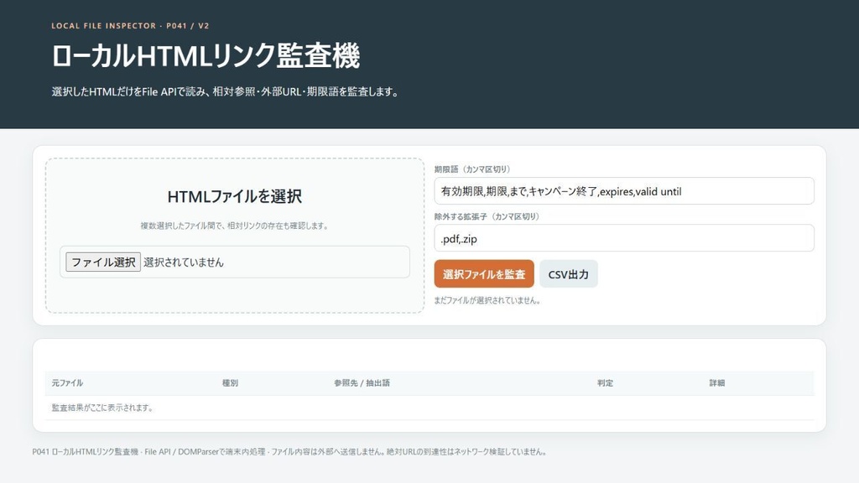
Task: Click the 複数選択したファイル間で hint text
Action: pyautogui.click(x=235, y=226)
